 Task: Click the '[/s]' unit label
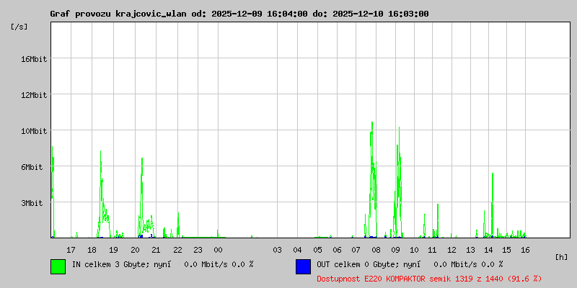coord(19,27)
